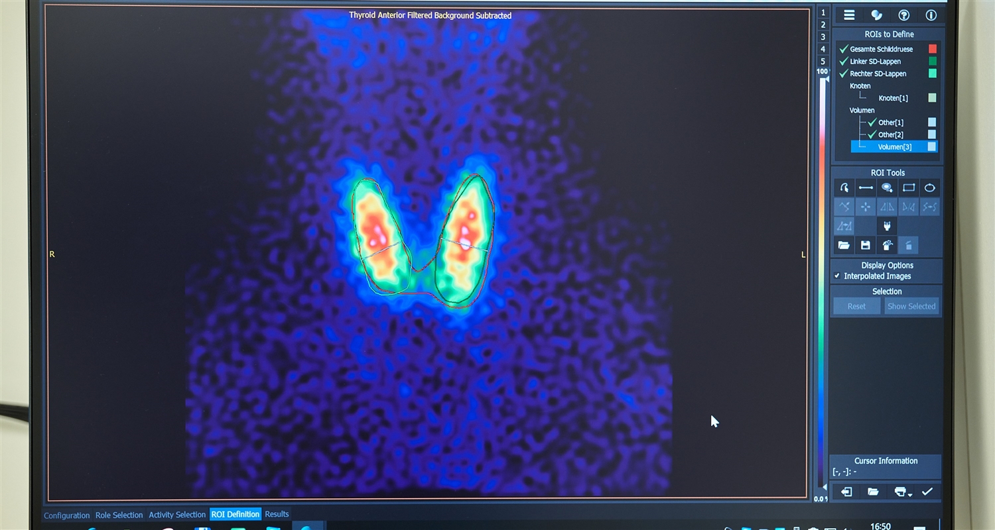Click the open folder icon in the bottom bar
Image resolution: width=995 pixels, height=530 pixels.
873,492
